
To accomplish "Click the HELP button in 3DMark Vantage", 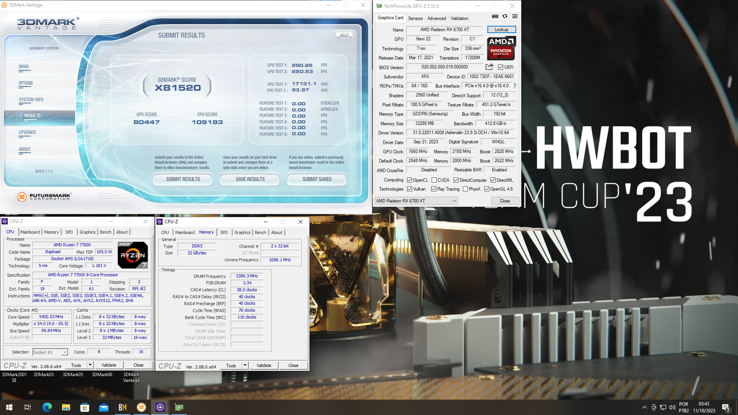I will (x=344, y=35).
